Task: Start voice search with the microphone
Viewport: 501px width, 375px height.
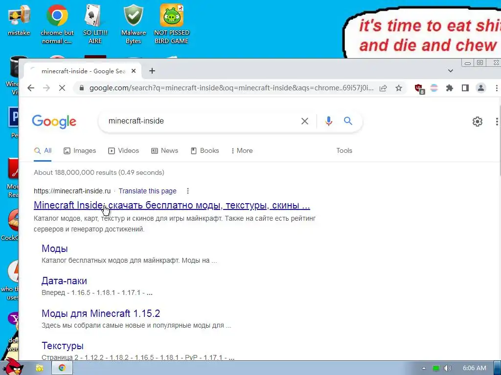Action: (329, 121)
